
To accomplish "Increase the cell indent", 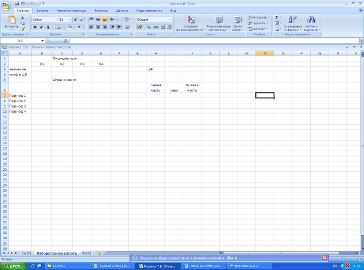I will click(119, 27).
